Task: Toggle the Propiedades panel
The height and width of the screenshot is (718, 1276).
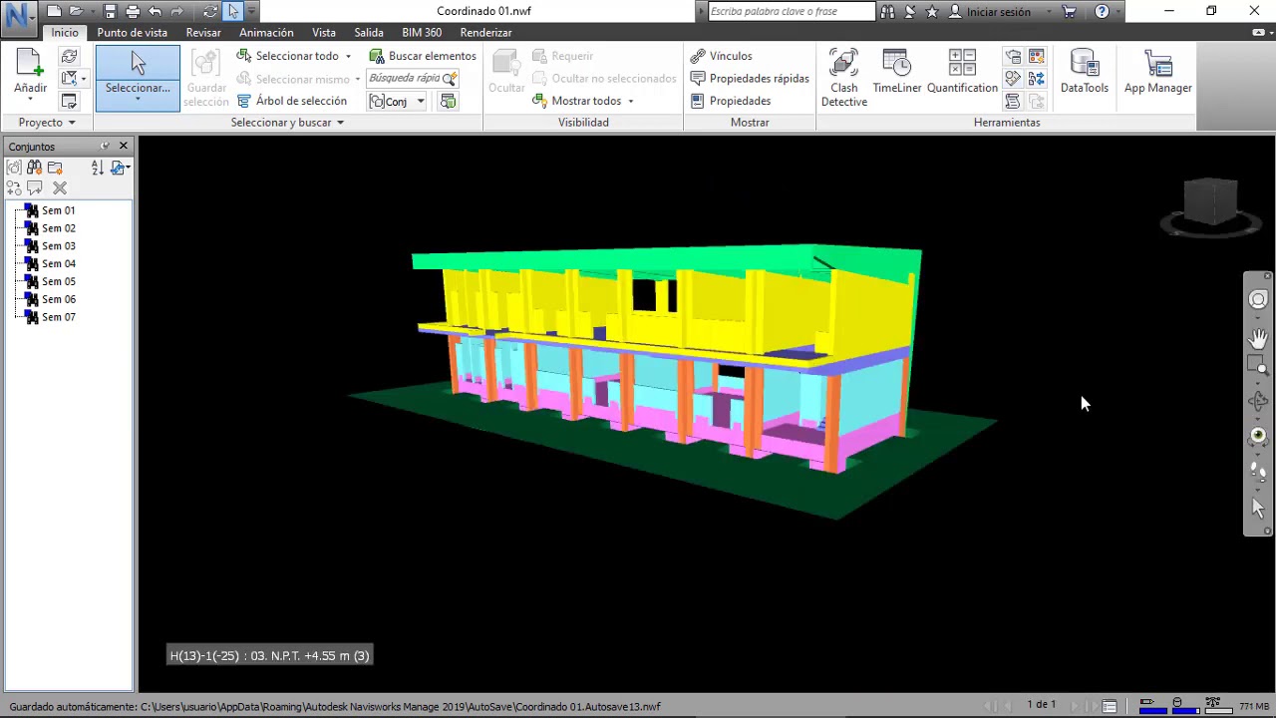Action: (x=731, y=101)
